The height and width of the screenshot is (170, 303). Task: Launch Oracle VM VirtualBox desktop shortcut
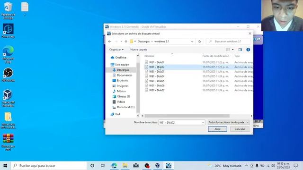pyautogui.click(x=8, y=98)
